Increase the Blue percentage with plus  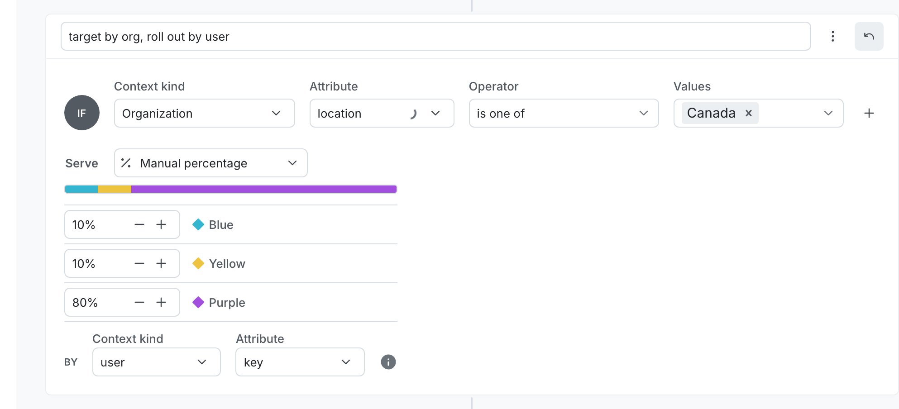161,224
